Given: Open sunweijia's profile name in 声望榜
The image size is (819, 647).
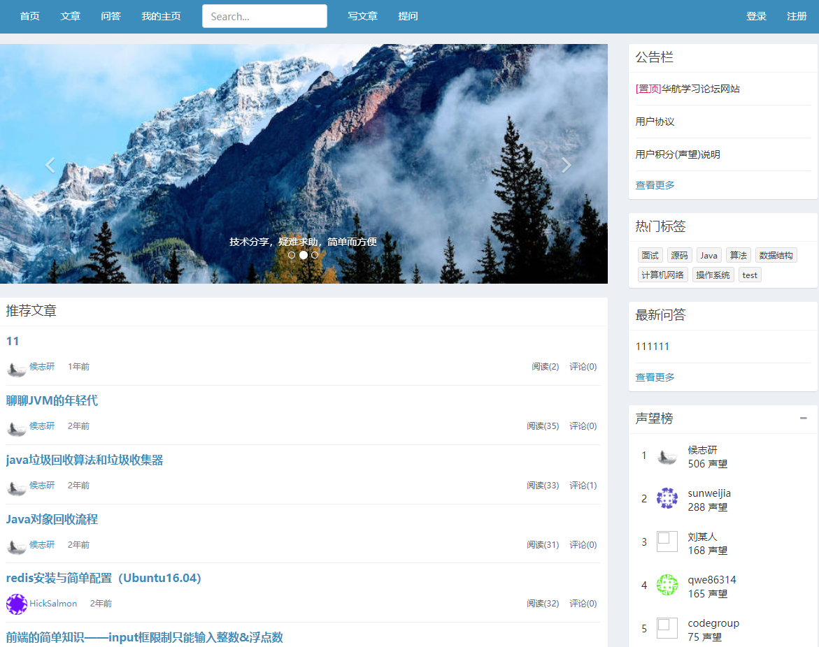Looking at the screenshot, I should [709, 493].
